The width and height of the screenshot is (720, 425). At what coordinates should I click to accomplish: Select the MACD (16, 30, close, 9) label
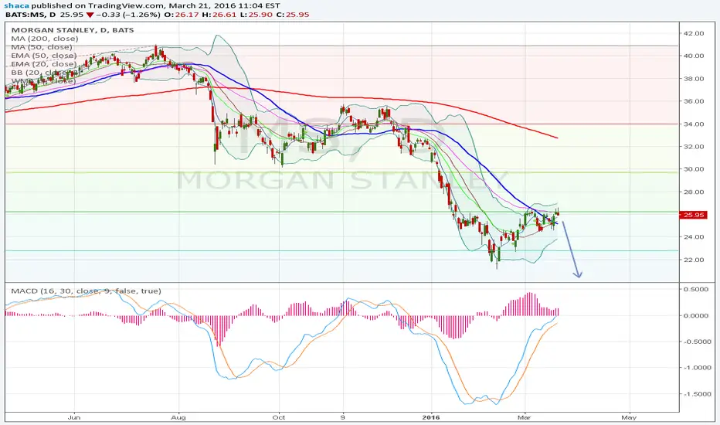(86, 291)
